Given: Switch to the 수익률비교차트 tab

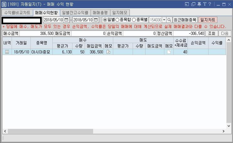Looking at the screenshot, I should point(17,13).
